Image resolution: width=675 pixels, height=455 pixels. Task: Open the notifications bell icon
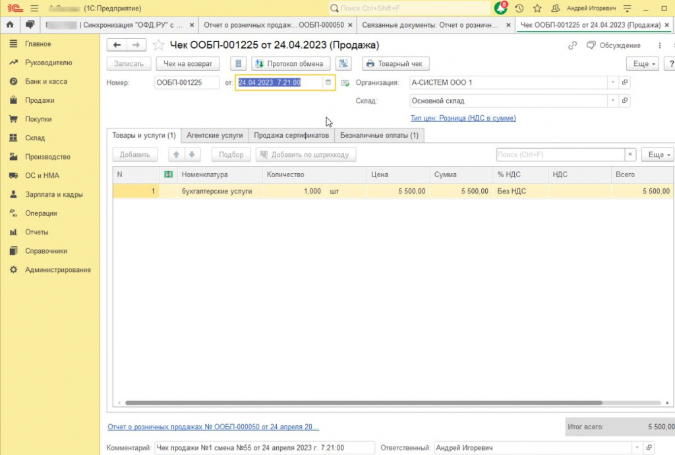pos(501,8)
